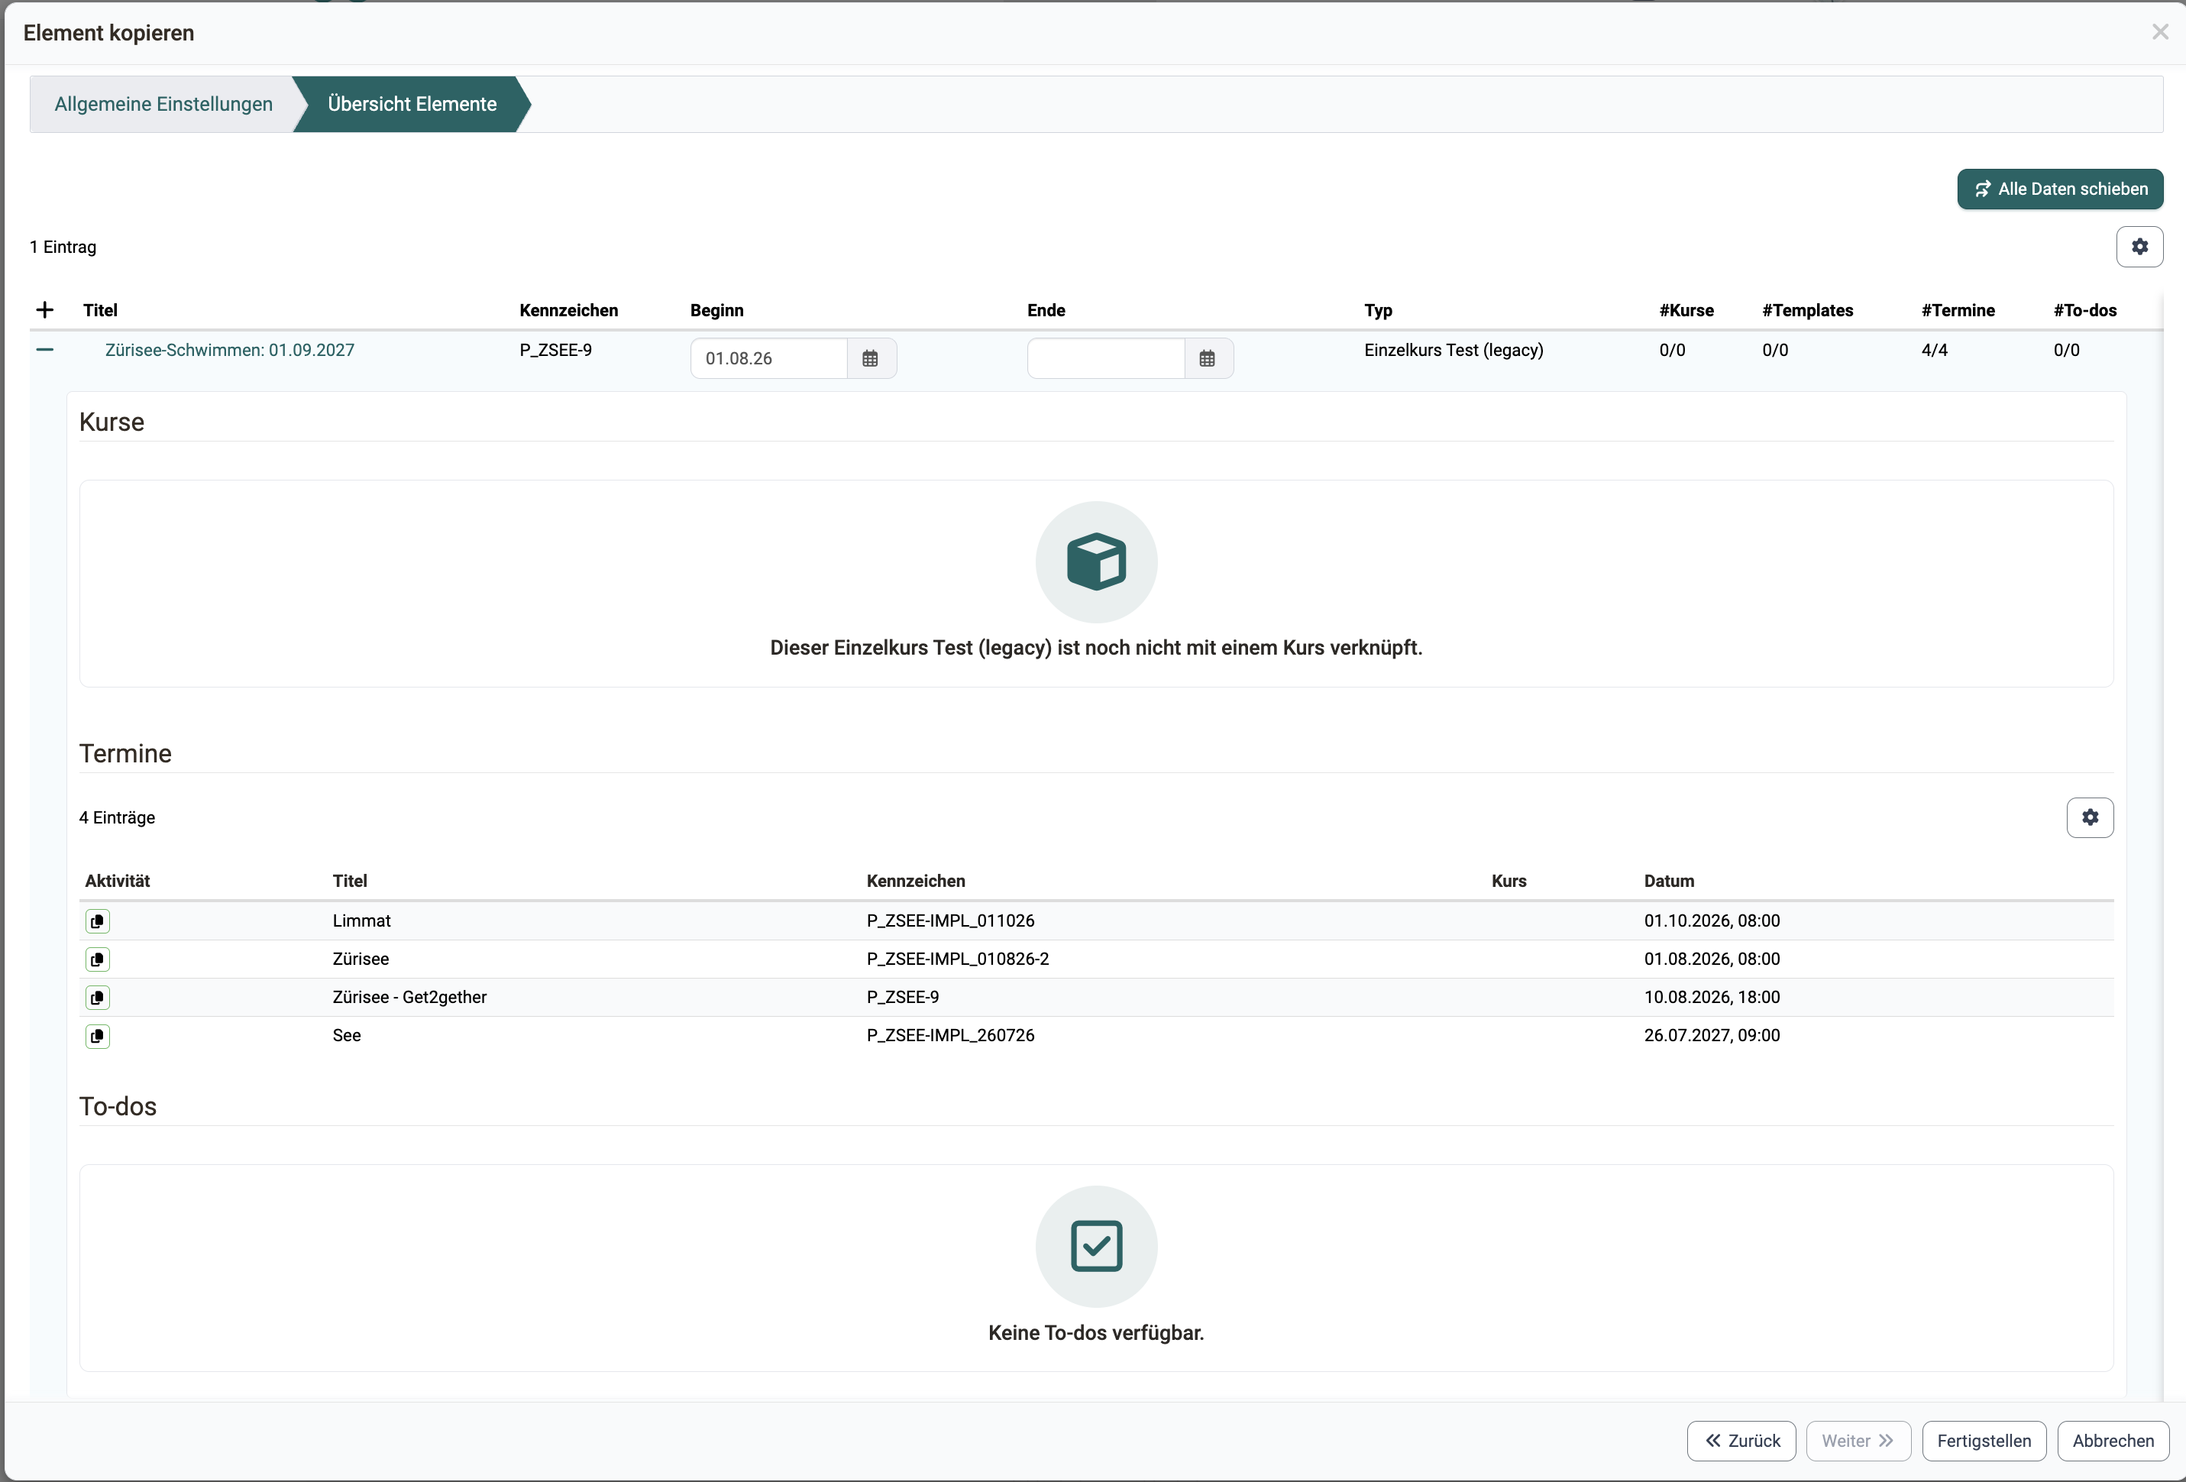Click the To-dos section heading

(x=118, y=1107)
